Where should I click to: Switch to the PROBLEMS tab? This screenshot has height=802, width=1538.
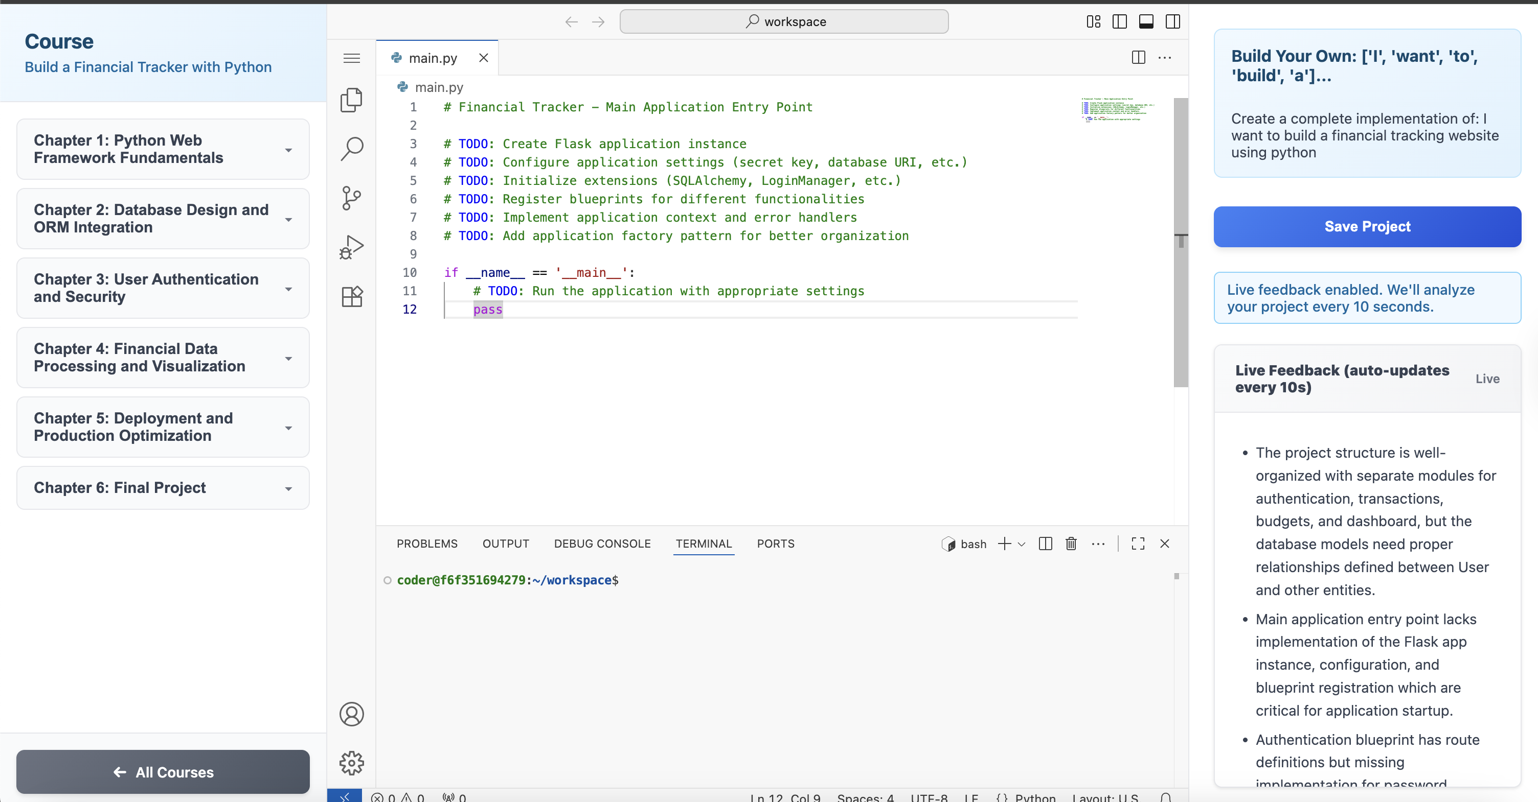[x=427, y=544]
